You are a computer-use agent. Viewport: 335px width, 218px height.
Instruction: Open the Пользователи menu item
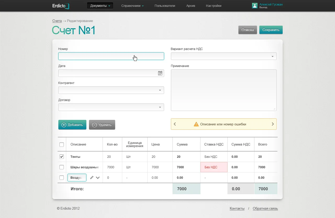(165, 6)
